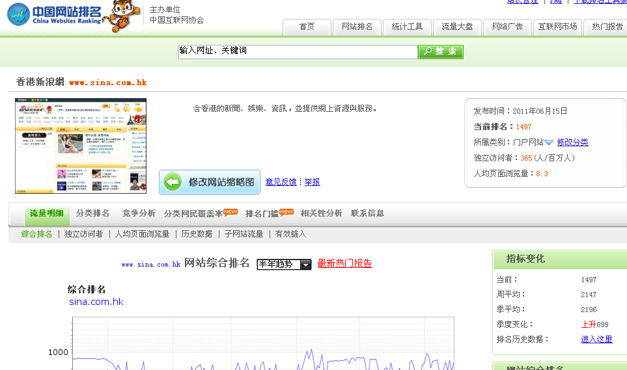The image size is (627, 370).
Task: Click the 上升899 quarterly change value
Action: [594, 324]
